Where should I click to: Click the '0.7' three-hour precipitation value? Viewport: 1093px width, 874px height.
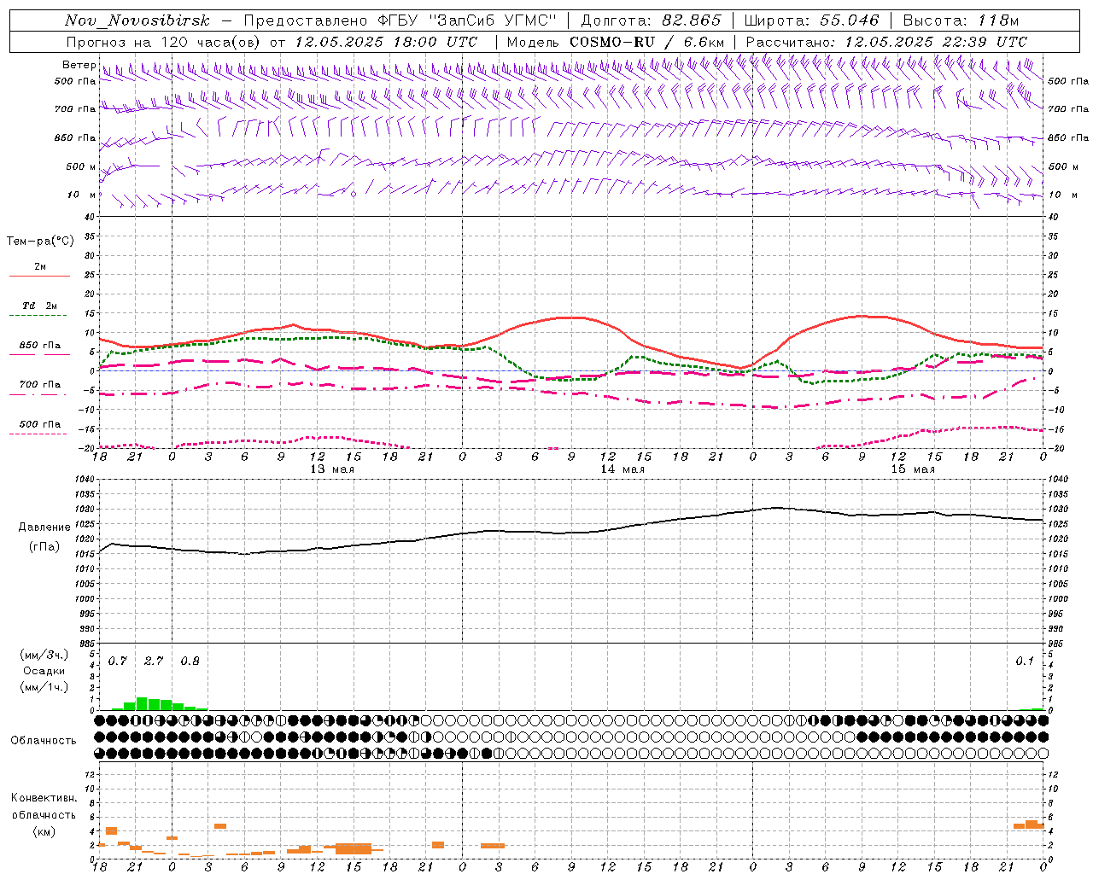tap(118, 661)
